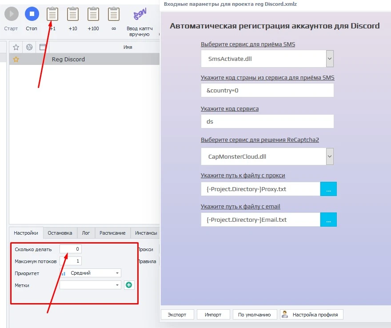The height and width of the screenshot is (328, 391).
Task: Edit the Proxy.txt path field
Action: 260,189
